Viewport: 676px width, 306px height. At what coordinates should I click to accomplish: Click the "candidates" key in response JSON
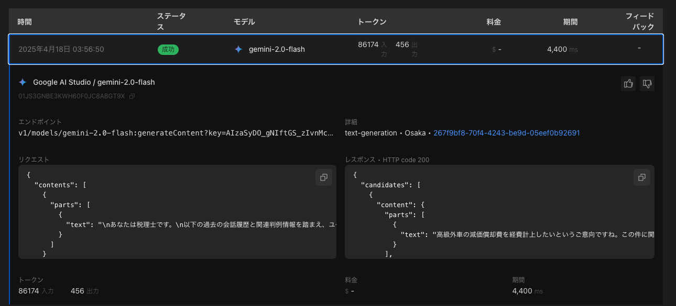point(385,185)
